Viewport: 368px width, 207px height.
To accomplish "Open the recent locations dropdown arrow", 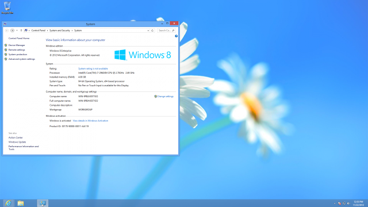I will [17, 30].
